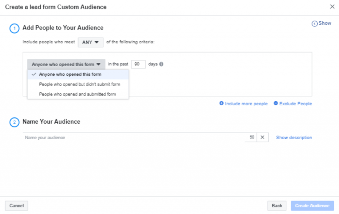Clear audience name with the X icon
The width and height of the screenshot is (339, 214).
[x=263, y=137]
